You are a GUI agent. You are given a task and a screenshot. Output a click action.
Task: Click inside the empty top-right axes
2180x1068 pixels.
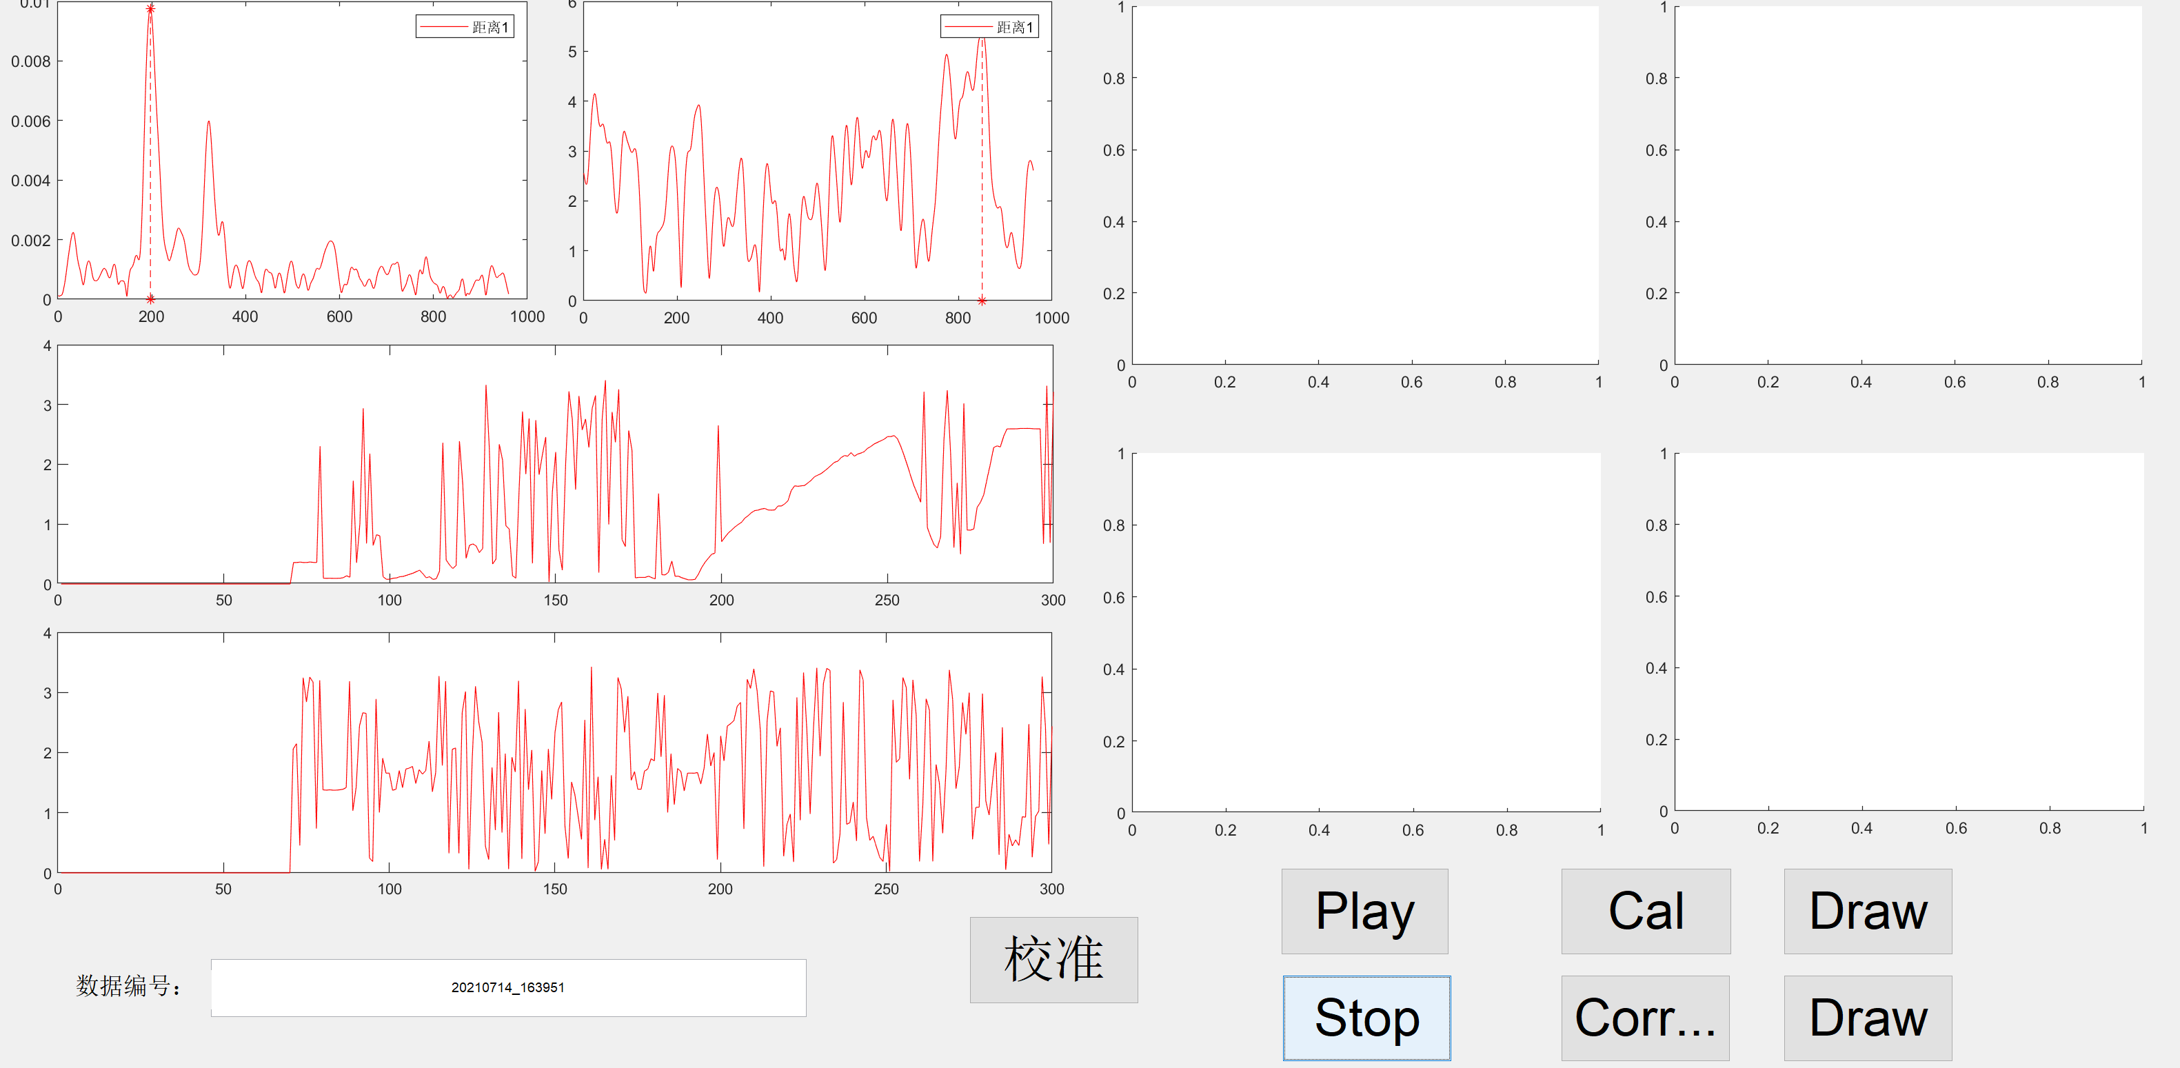pos(1908,186)
